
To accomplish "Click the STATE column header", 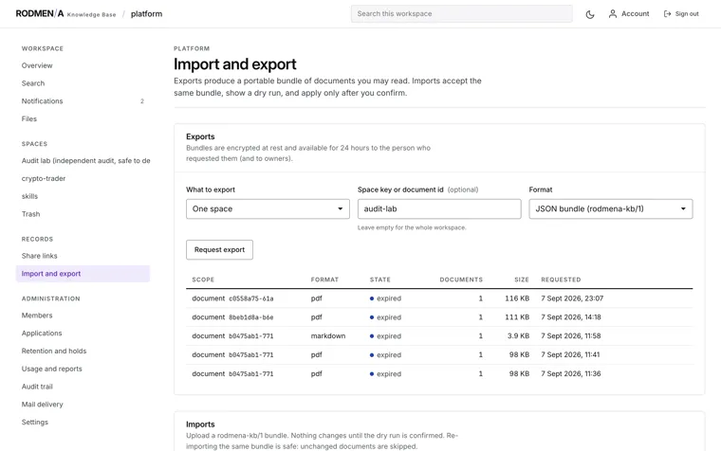I will pyautogui.click(x=380, y=280).
